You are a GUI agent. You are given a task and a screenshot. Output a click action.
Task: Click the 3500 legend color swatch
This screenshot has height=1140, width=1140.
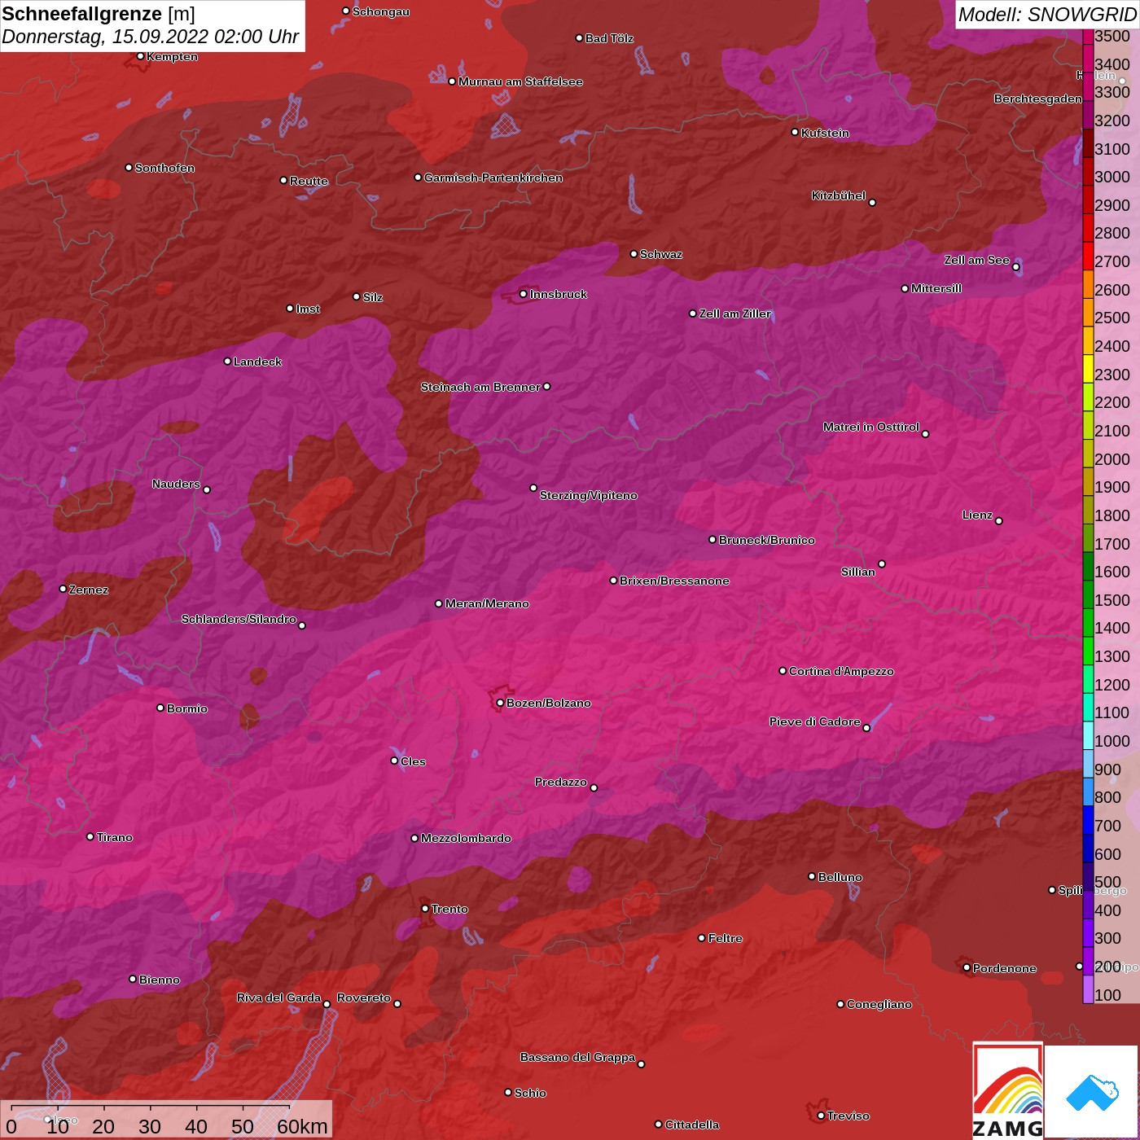click(x=1088, y=36)
